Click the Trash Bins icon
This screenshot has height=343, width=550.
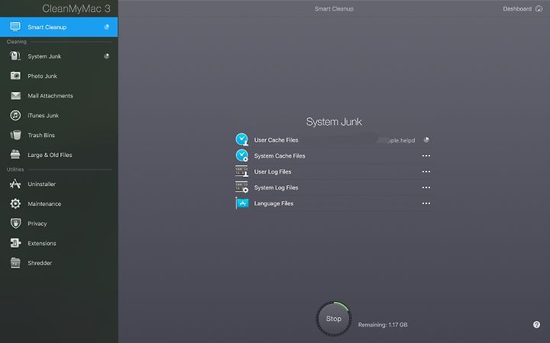tap(15, 135)
